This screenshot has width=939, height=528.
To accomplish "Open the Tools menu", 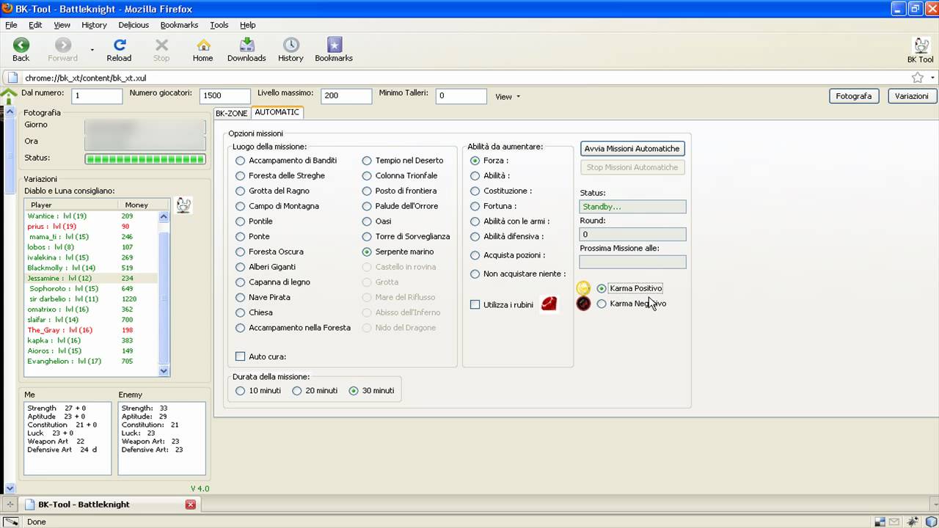I will coord(219,25).
